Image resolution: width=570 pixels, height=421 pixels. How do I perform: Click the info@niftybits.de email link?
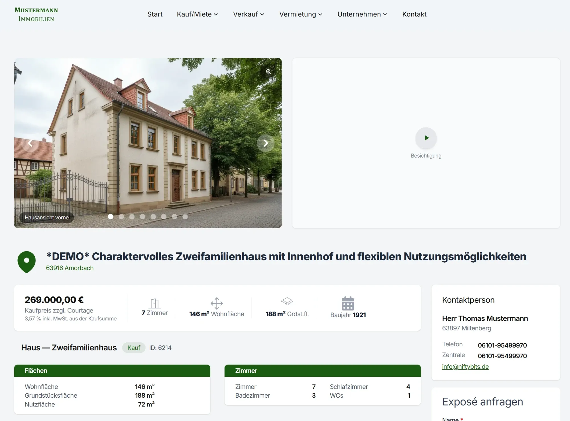(x=465, y=367)
